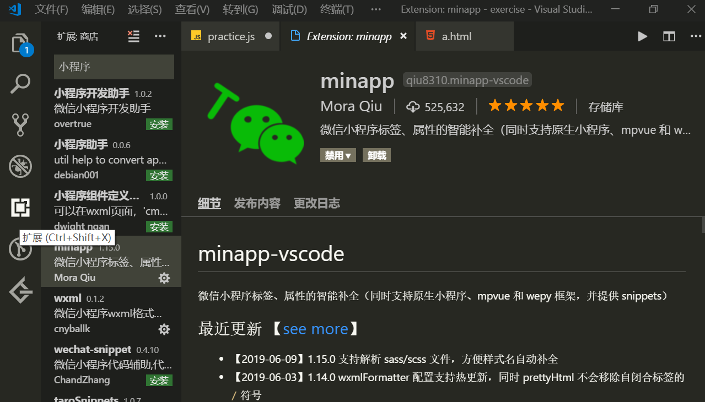Open the 选择(S) menu
The height and width of the screenshot is (402, 705).
point(145,9)
